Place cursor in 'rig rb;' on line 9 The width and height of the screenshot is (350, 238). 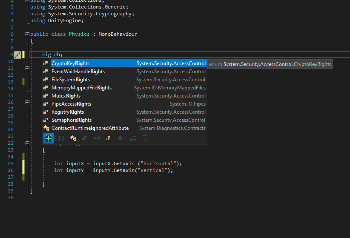pyautogui.click(x=52, y=54)
